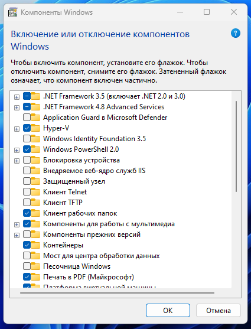Screen dimensions: 251x329
Task: Select the Hyper-V label text
Action: (56, 128)
